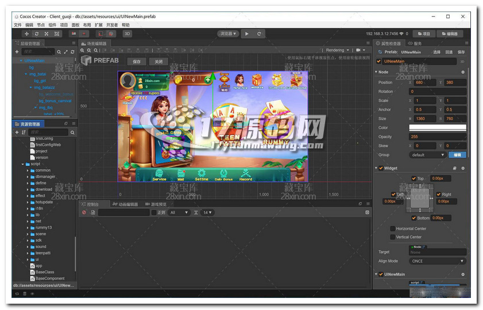Viewport: 483px width, 310px height.
Task: Uncheck the Widget Top alignment checkbox
Action: (413, 178)
